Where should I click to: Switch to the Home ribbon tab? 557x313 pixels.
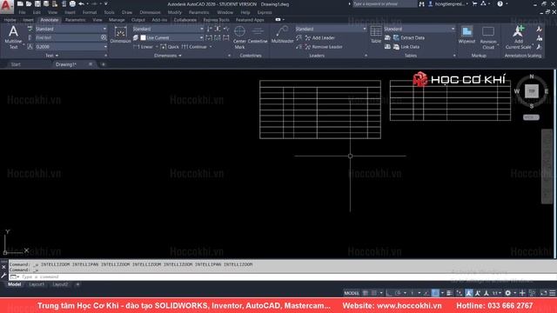[x=10, y=20]
